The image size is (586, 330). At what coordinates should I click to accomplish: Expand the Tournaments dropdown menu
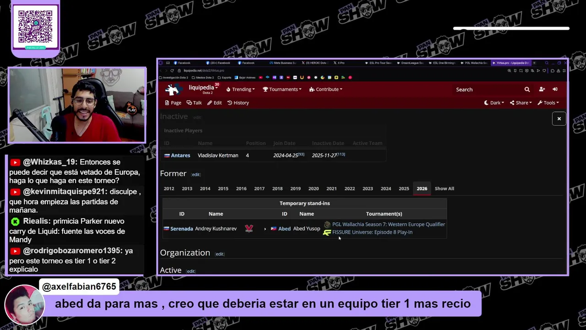(282, 89)
